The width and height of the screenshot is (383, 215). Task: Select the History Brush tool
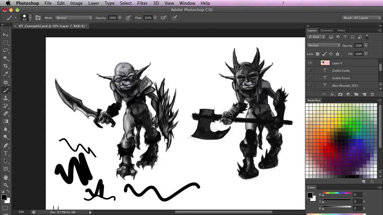[x=6, y=106]
